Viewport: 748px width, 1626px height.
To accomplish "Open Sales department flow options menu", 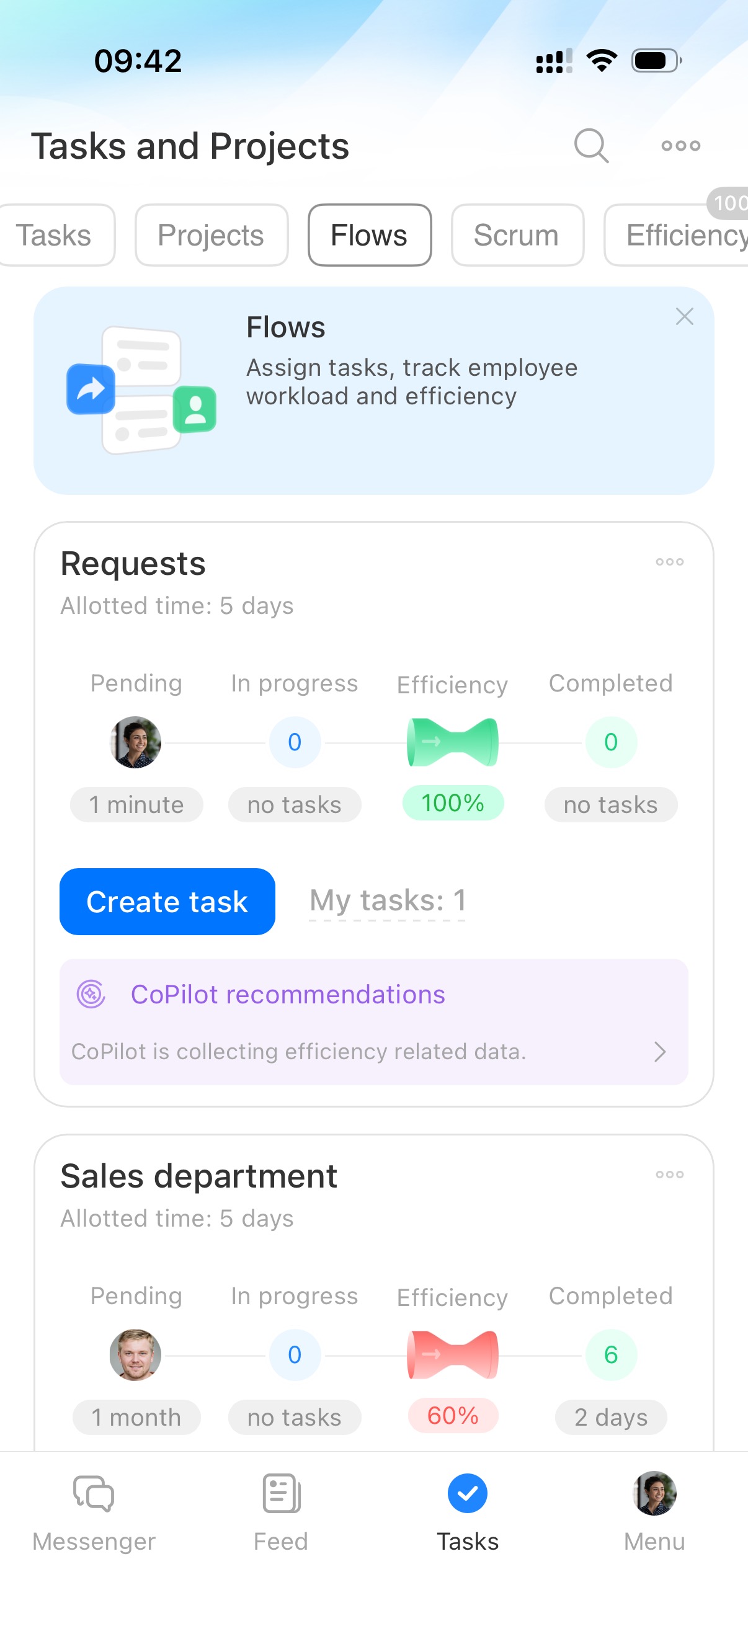I will click(669, 1175).
